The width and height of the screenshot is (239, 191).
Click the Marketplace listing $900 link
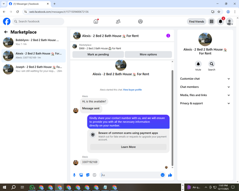(100, 48)
